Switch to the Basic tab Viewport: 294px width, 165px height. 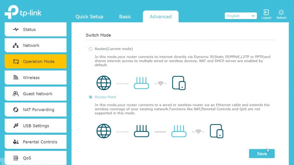[125, 17]
